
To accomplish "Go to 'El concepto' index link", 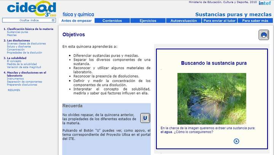I will pos(14,61).
